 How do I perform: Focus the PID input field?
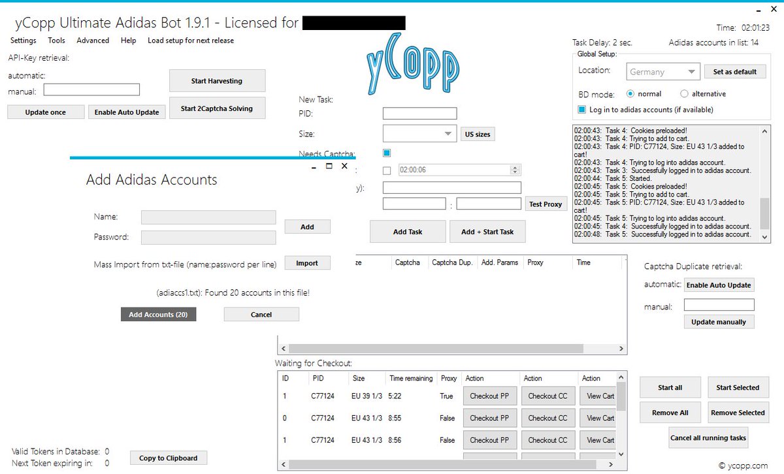(x=419, y=114)
